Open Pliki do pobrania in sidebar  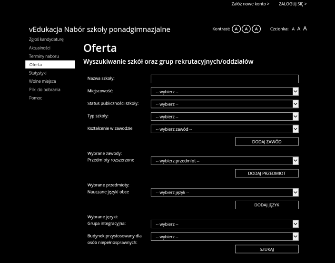tap(44, 89)
